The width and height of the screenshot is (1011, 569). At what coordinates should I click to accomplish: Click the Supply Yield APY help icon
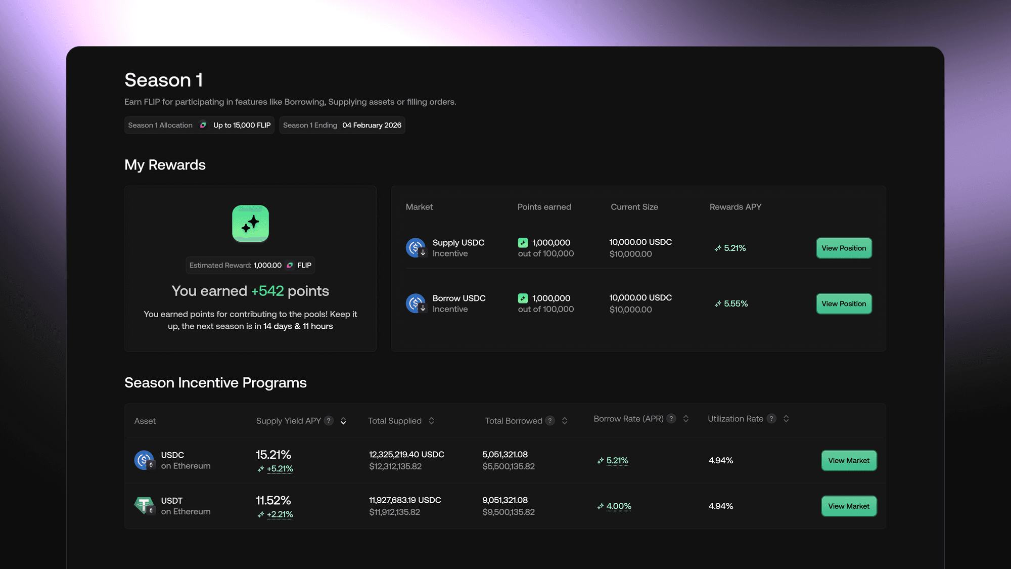(329, 421)
